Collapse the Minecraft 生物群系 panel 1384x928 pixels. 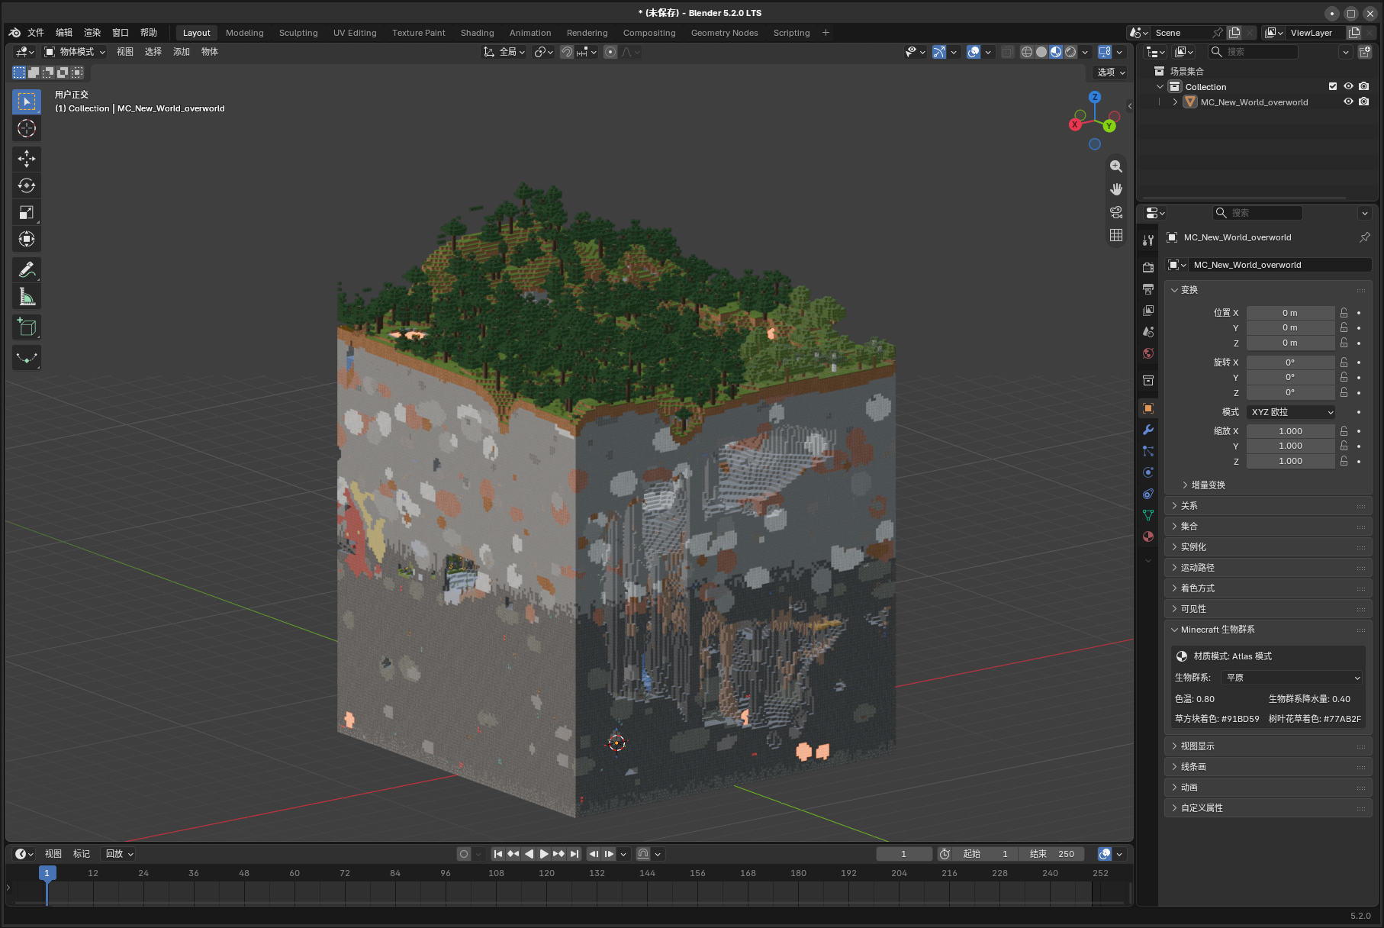coord(1268,630)
